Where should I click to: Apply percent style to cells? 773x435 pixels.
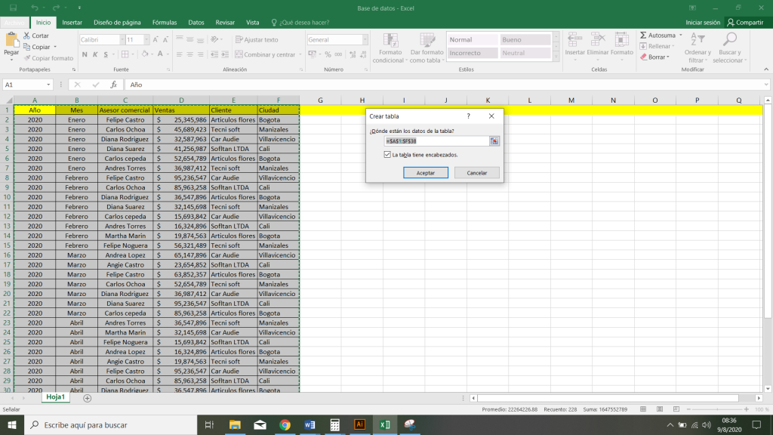[x=328, y=54]
